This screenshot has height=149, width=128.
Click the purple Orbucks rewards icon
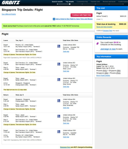click(x=97, y=44)
